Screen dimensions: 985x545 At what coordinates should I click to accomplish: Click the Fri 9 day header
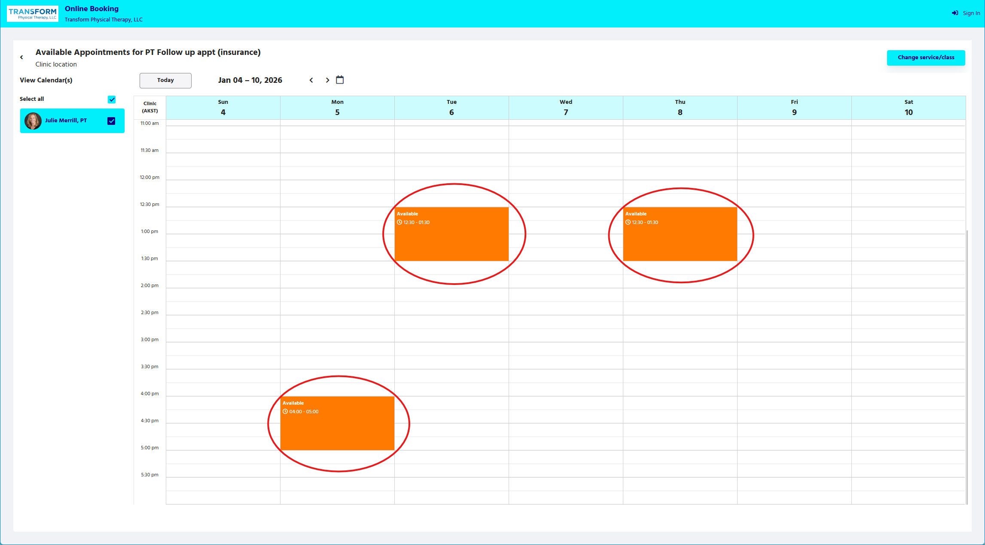pyautogui.click(x=794, y=108)
